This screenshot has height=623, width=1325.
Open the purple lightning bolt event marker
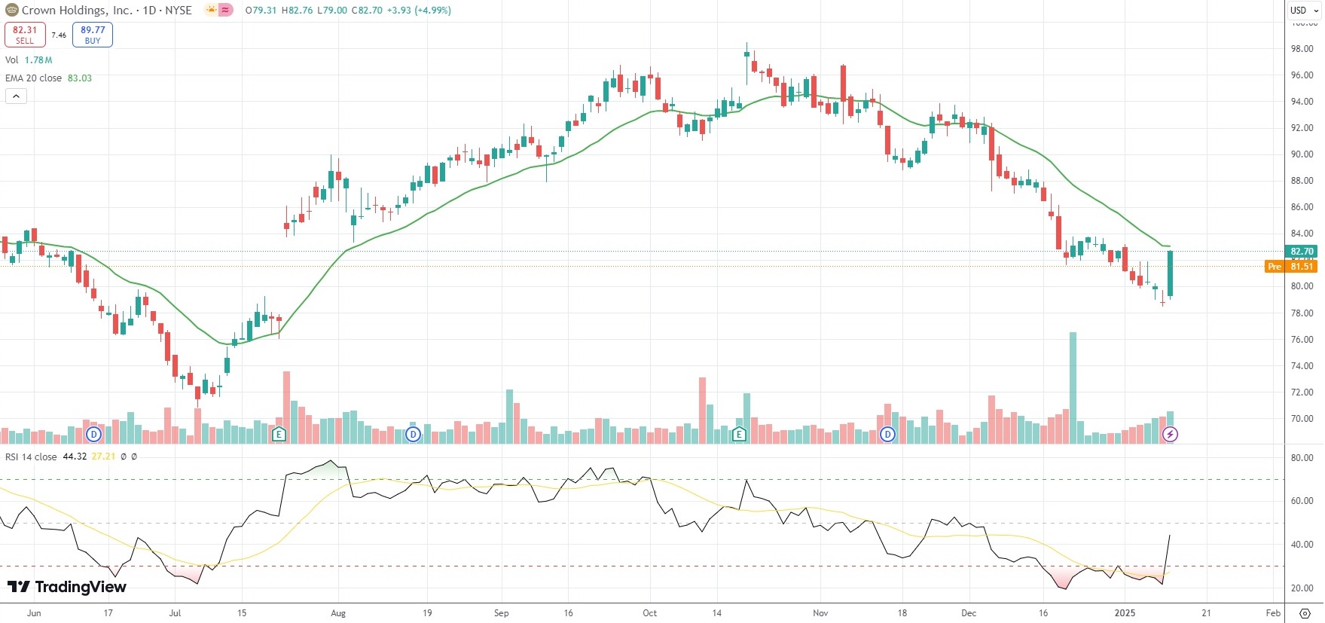point(1169,435)
